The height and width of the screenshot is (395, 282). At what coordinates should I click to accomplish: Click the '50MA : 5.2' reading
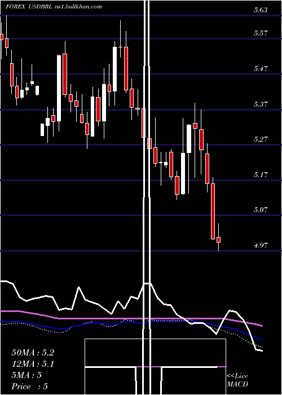33,353
